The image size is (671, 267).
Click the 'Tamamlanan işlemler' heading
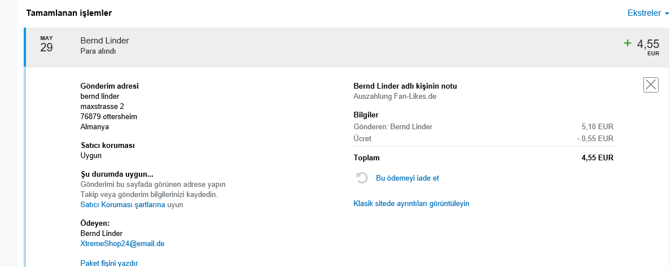pos(69,12)
